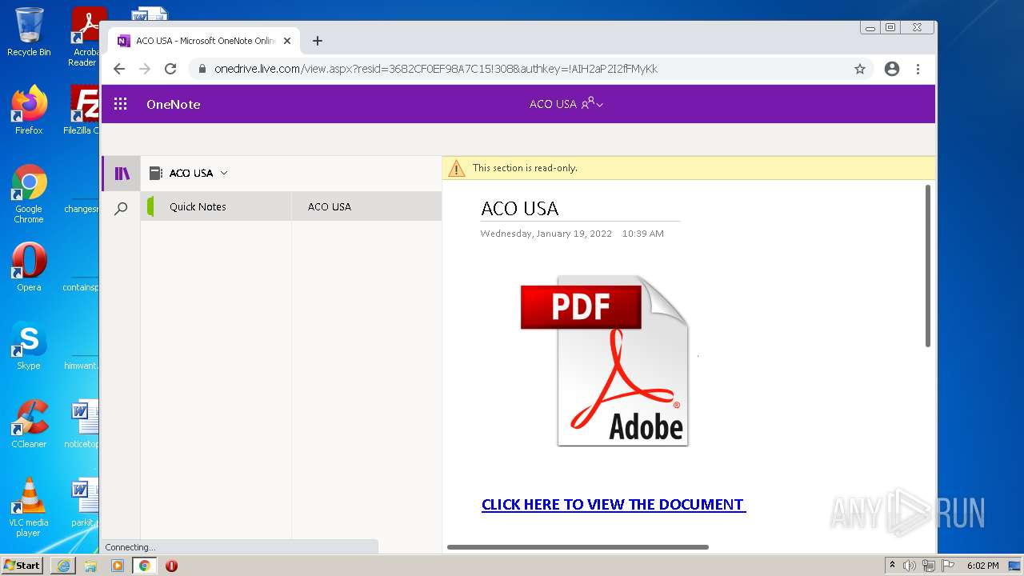The width and height of the screenshot is (1024, 576).
Task: Launch CCleaner desktop shortcut
Action: pyautogui.click(x=29, y=424)
